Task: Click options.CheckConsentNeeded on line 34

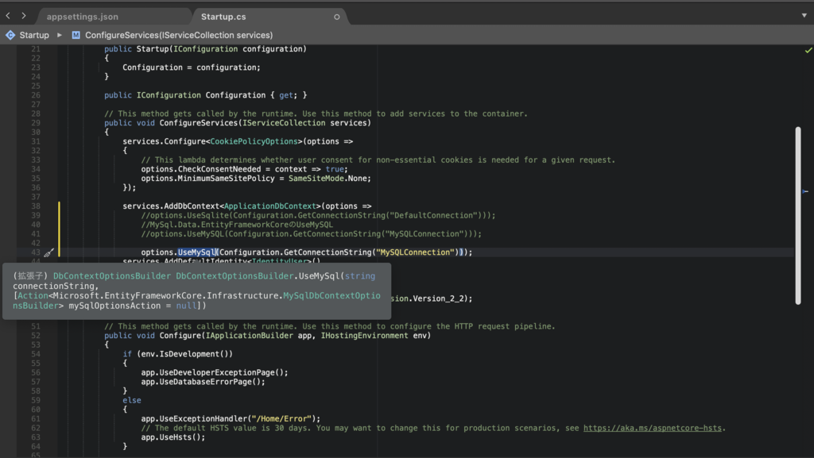Action: click(201, 169)
